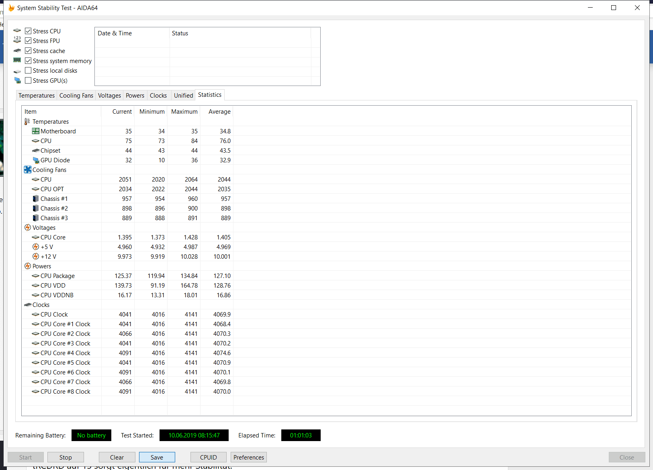Click the +12 V lightning icon
The height and width of the screenshot is (470, 653).
(x=36, y=256)
